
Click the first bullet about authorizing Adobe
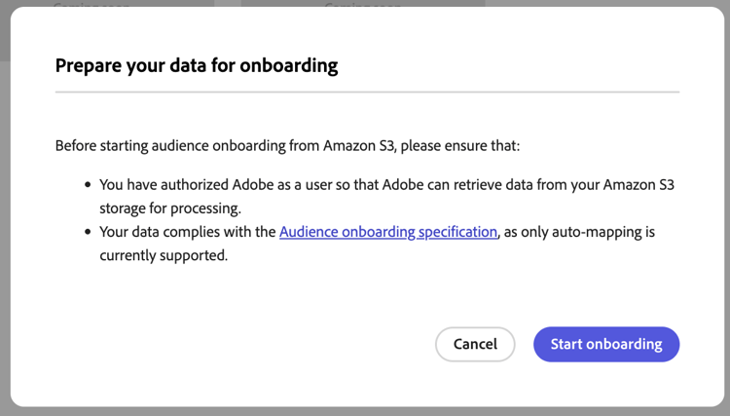pos(385,183)
